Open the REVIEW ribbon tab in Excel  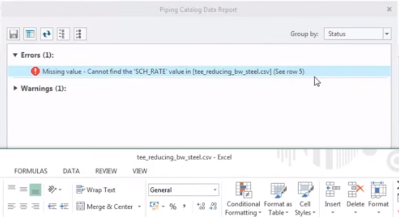[x=106, y=171]
